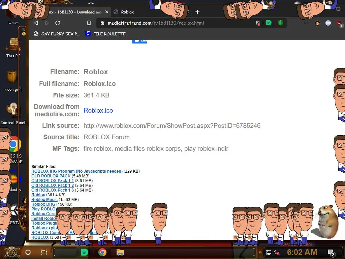This screenshot has width=345, height=259.
Task: Open the green chat app on taskbar
Action: tap(84, 252)
